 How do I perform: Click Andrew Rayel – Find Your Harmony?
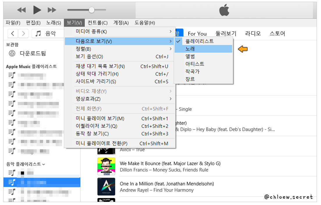tap(157, 190)
